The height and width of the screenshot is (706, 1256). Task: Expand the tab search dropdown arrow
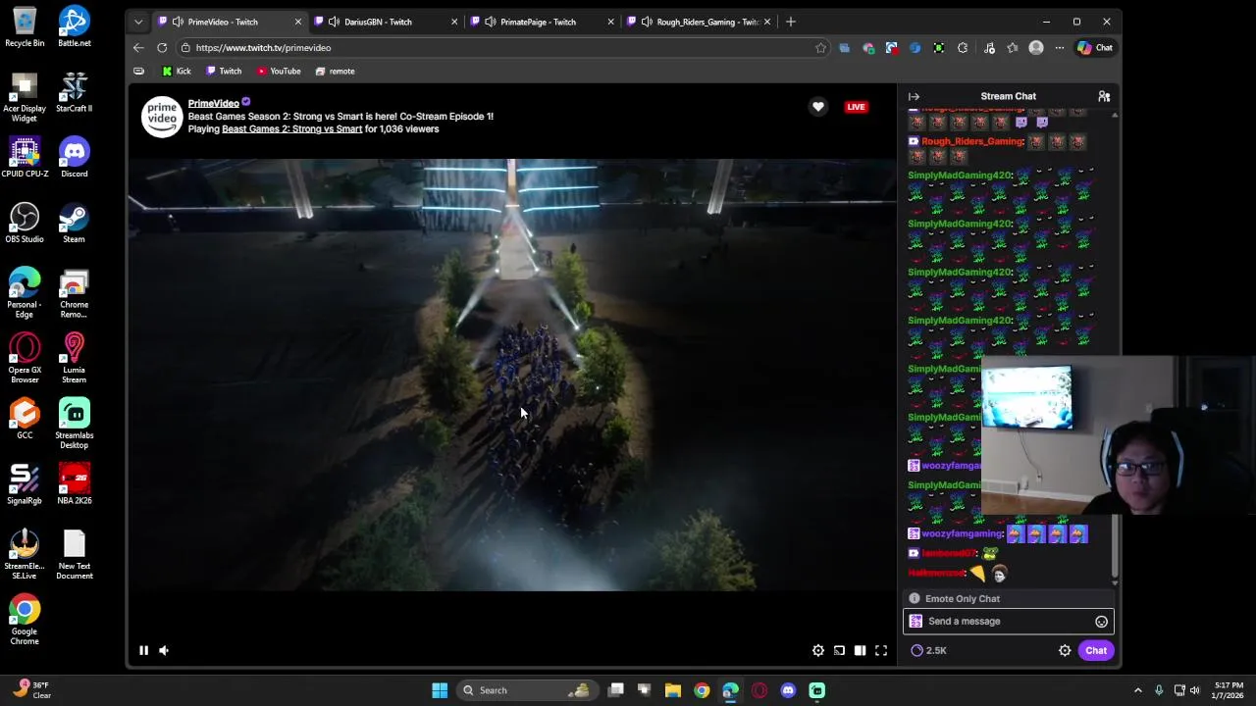138,22
